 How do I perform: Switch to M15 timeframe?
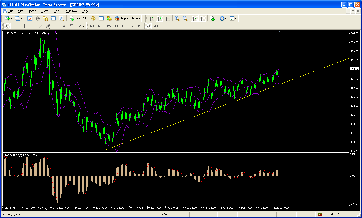click(x=108, y=26)
